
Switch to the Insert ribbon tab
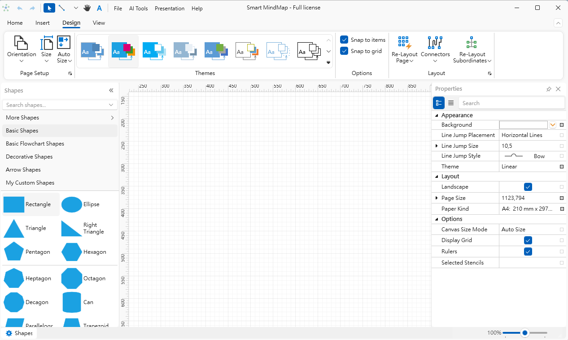[x=43, y=23]
